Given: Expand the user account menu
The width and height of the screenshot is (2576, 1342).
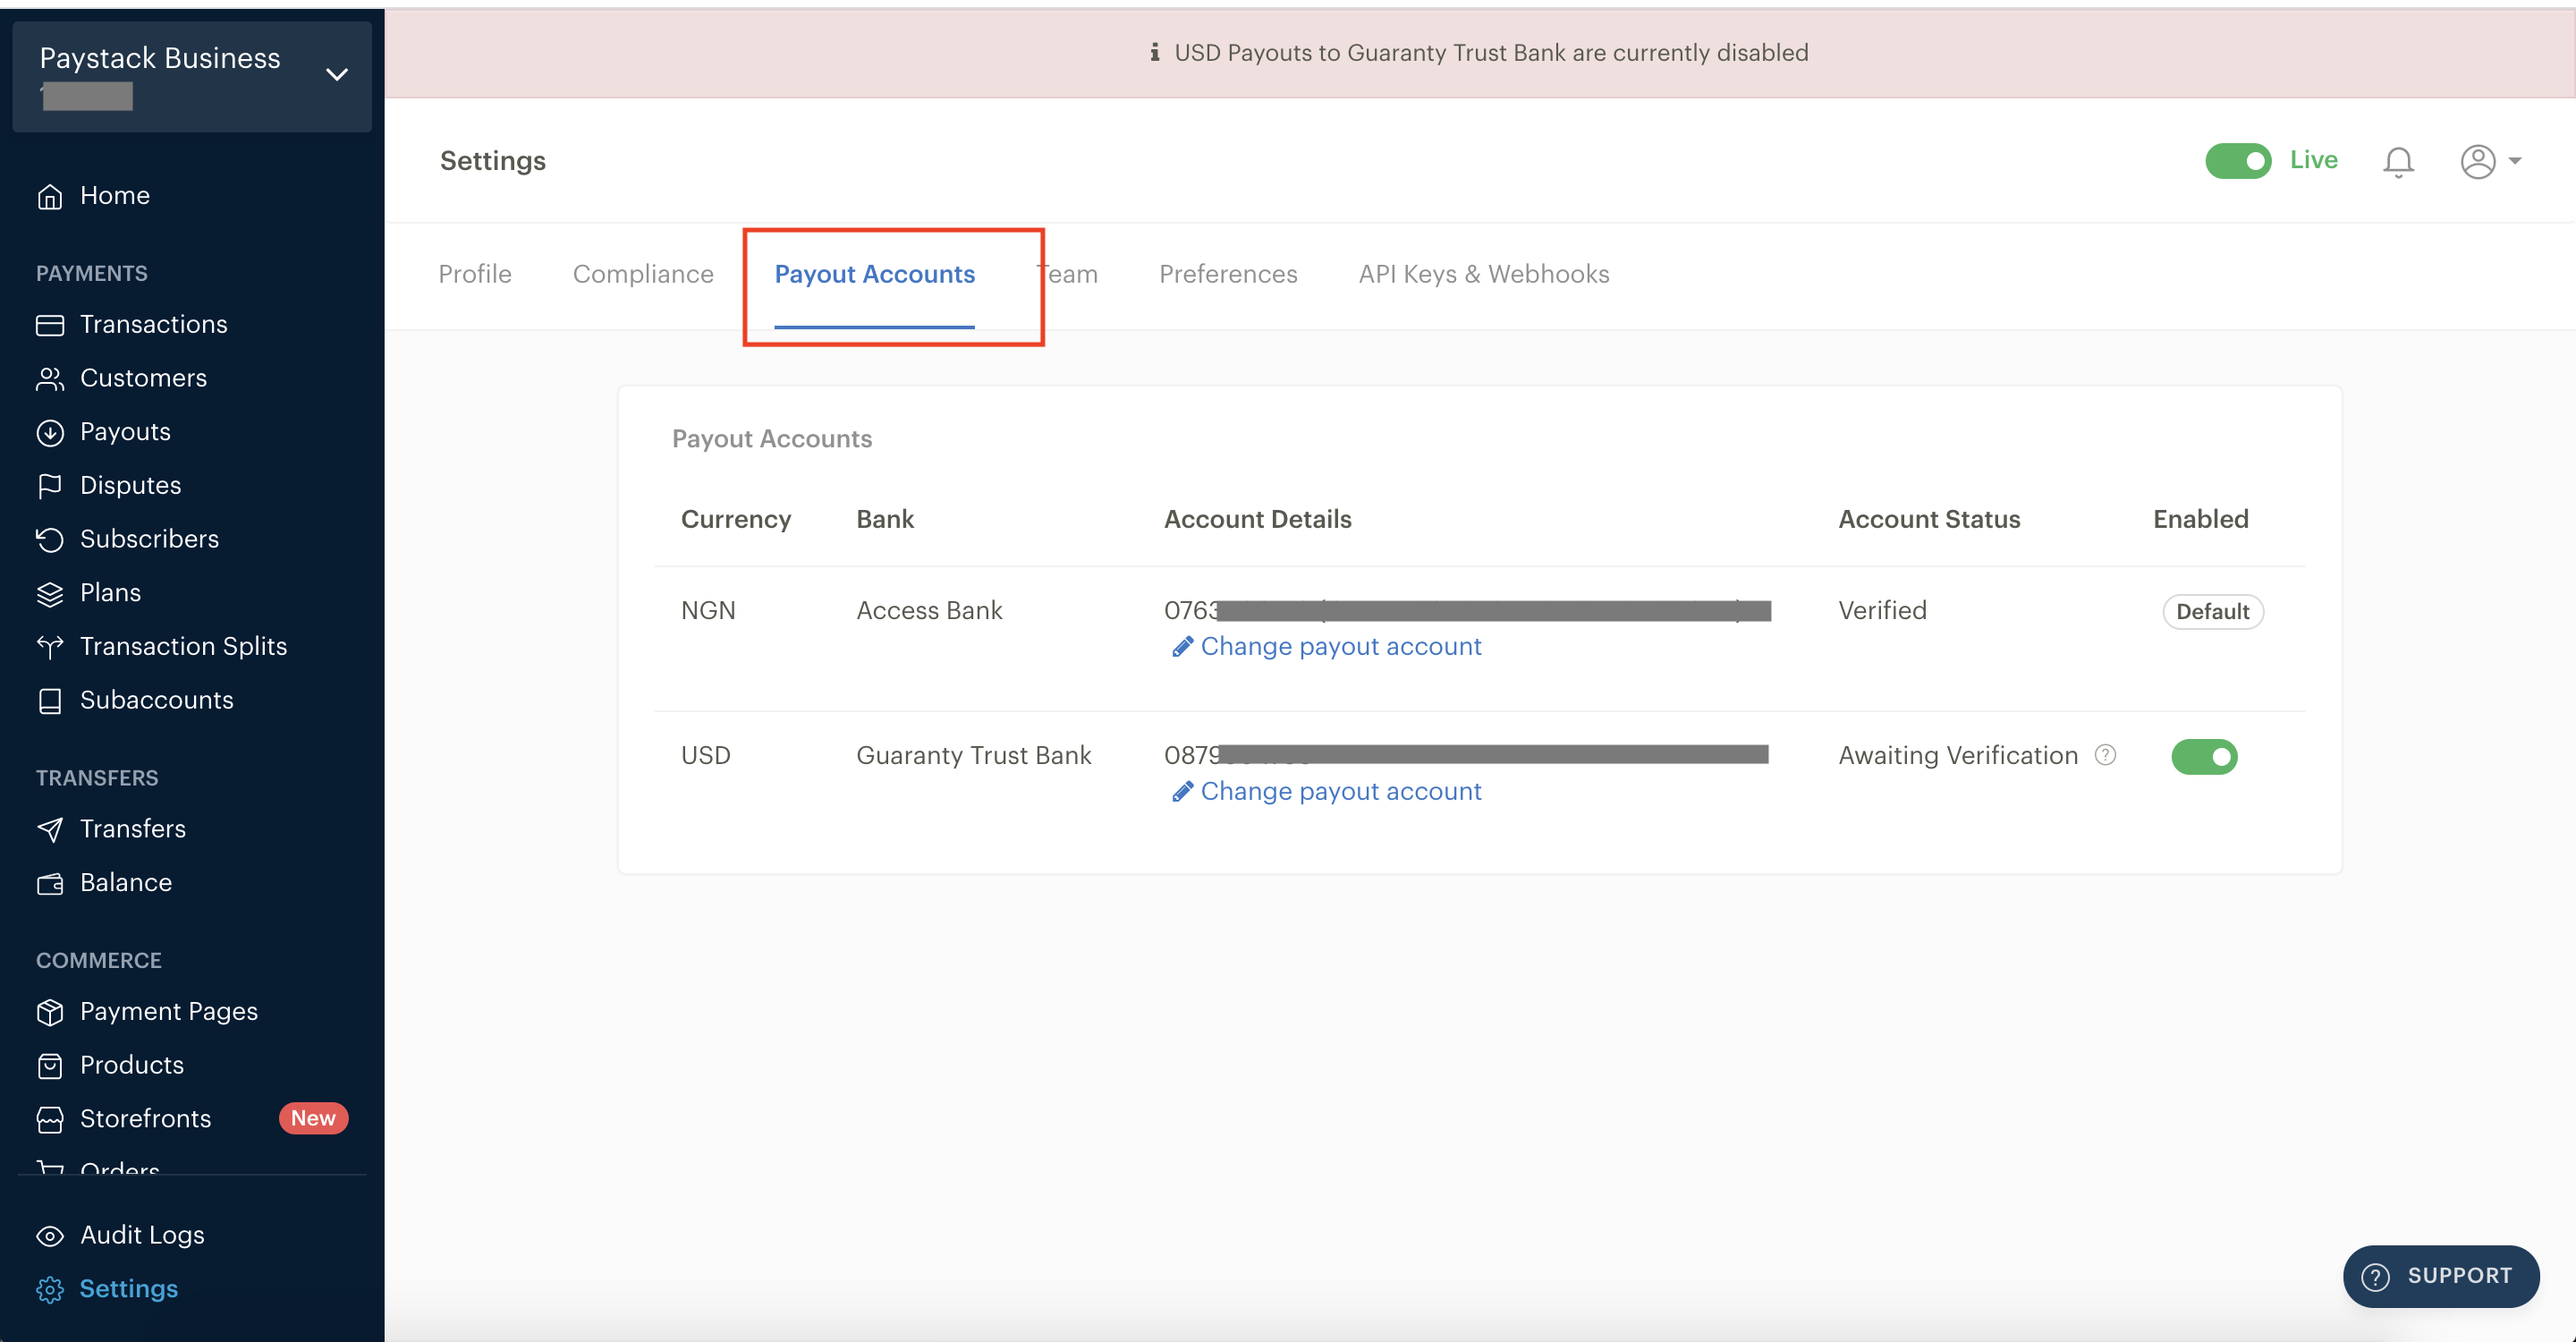Looking at the screenshot, I should tap(2491, 160).
